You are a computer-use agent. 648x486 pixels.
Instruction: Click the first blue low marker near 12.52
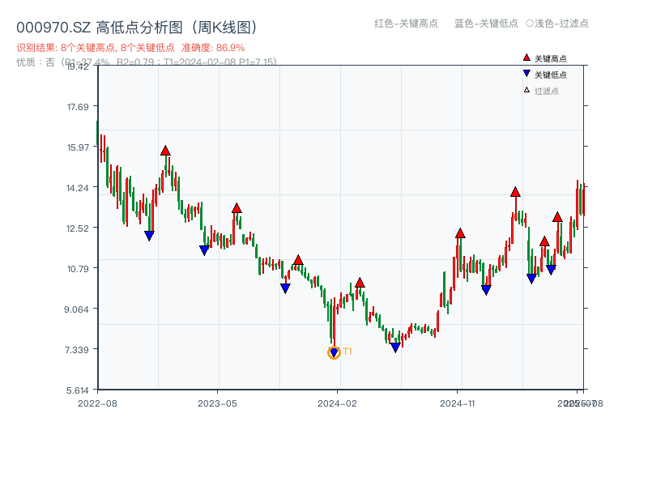149,236
